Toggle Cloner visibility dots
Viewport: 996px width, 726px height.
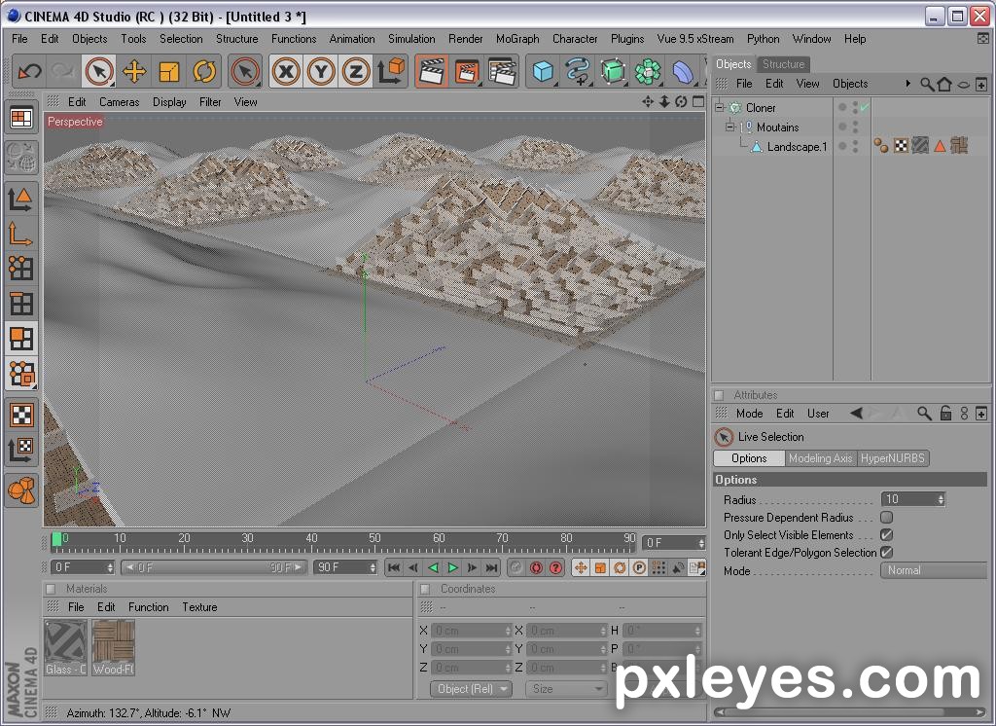(855, 107)
